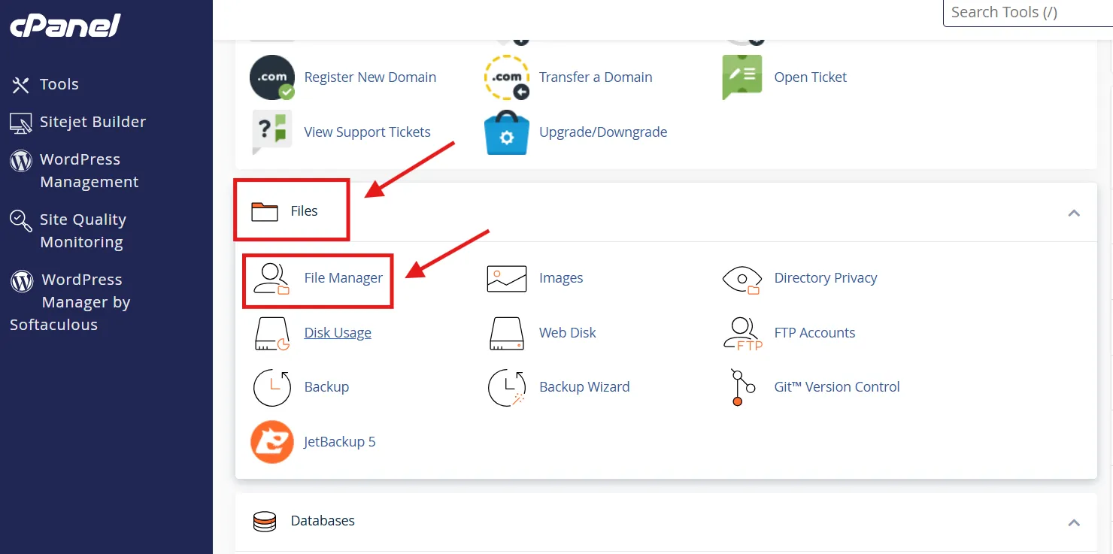1113x554 pixels.
Task: Open Sitejet Builder in the sidebar
Action: click(92, 122)
